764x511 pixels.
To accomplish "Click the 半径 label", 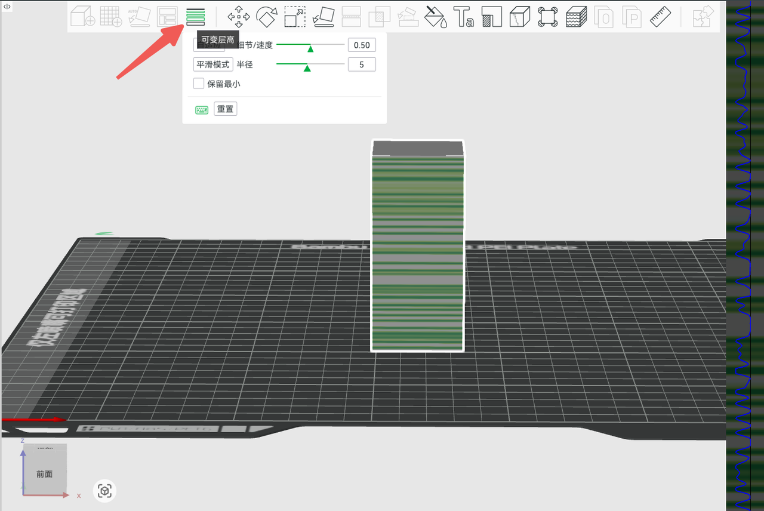I will click(245, 64).
